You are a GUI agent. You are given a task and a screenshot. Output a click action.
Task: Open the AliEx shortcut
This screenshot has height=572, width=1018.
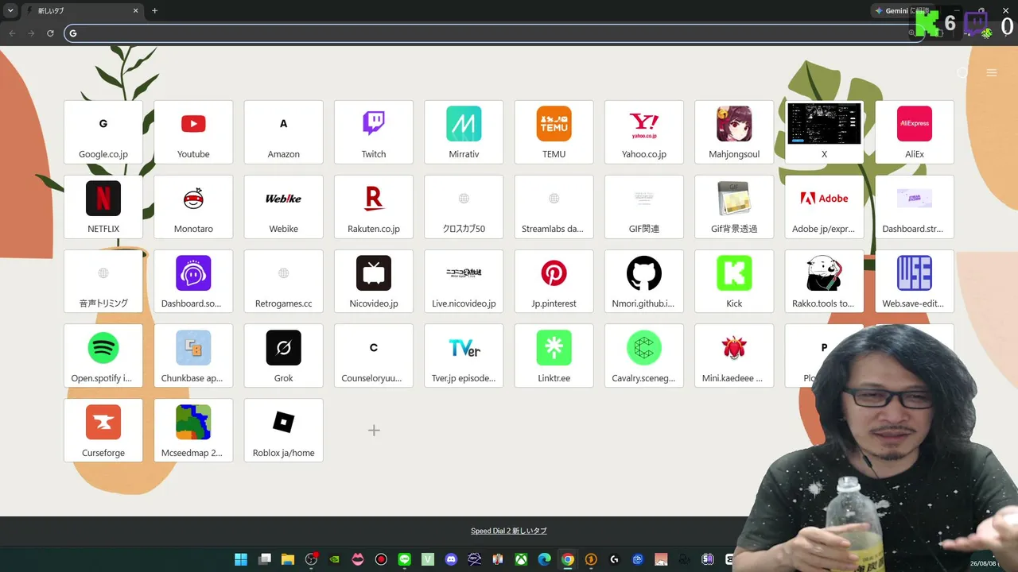pos(915,132)
